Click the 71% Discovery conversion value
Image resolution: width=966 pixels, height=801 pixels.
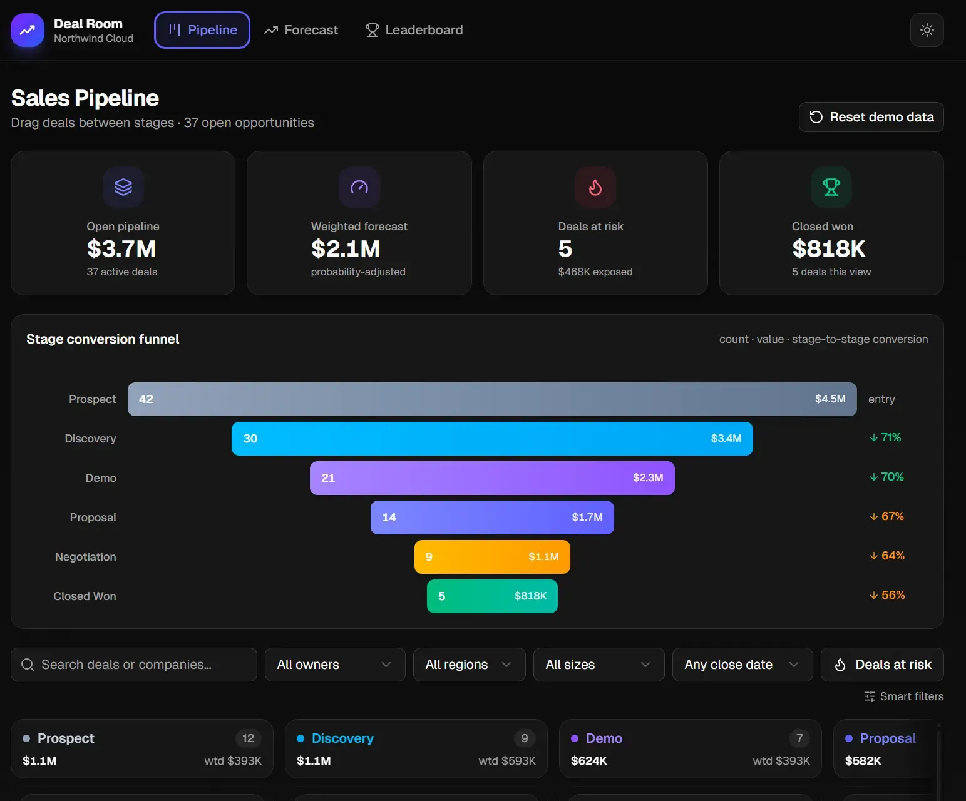pyautogui.click(x=885, y=437)
